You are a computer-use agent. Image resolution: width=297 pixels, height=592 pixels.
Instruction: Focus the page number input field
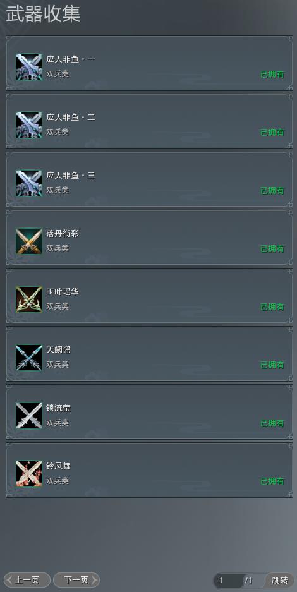[x=228, y=581]
